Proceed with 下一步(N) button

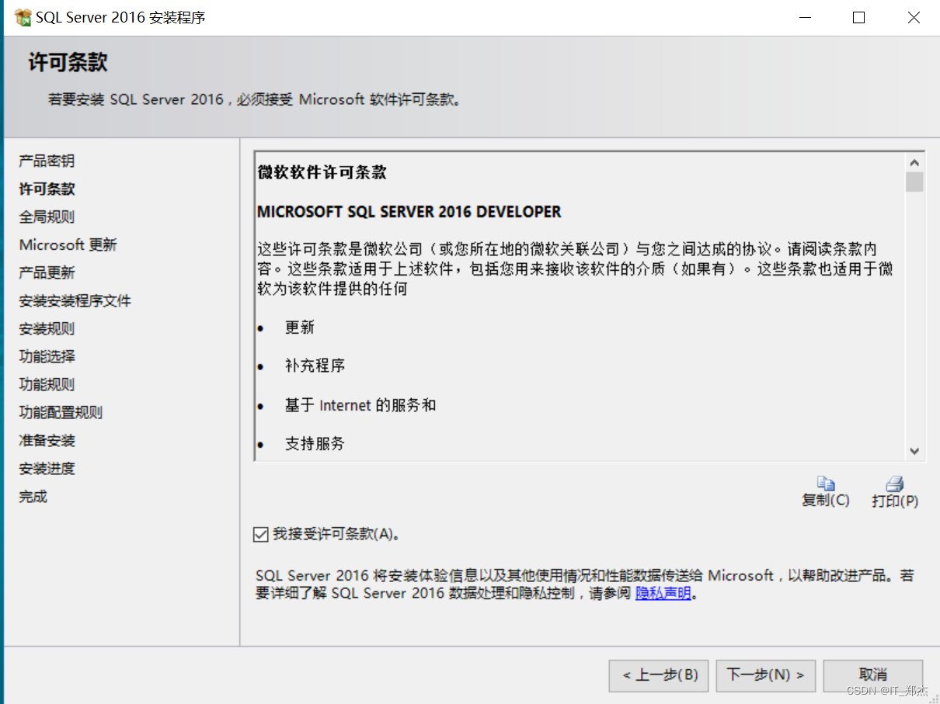[x=765, y=675]
